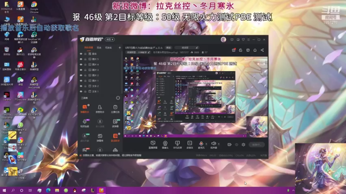346x194 pixels.
Task: Click the 直播中 live status button
Action: (257, 144)
